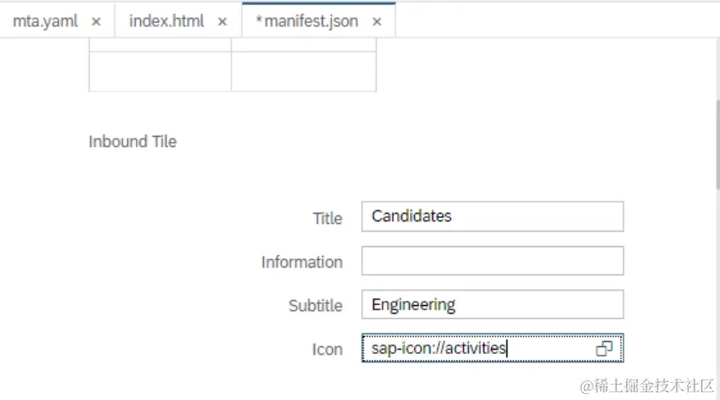Close the manifest.json tab
The height and width of the screenshot is (400, 720).
tap(377, 21)
